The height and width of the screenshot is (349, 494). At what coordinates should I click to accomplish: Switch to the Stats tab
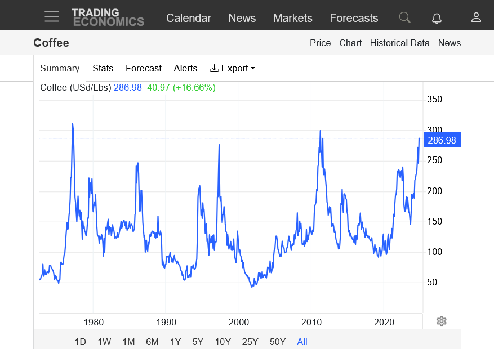[103, 68]
